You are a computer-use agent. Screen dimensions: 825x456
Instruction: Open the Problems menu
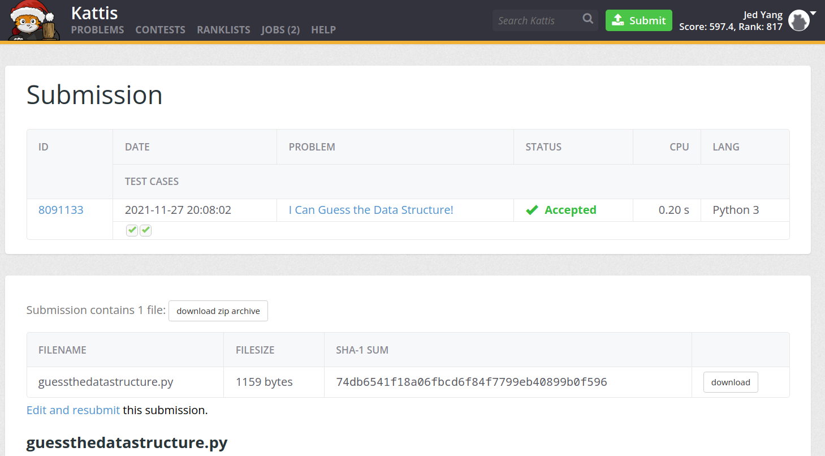97,30
